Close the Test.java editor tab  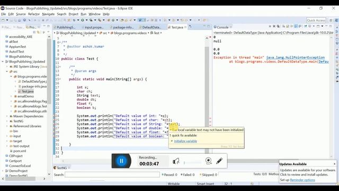[x=185, y=27]
